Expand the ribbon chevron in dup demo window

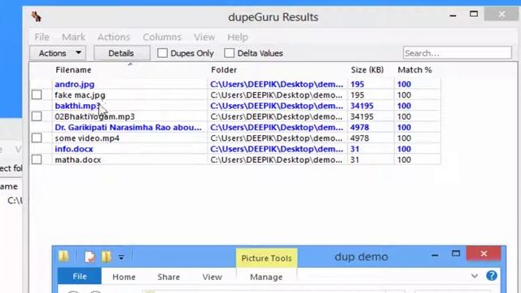[475, 276]
